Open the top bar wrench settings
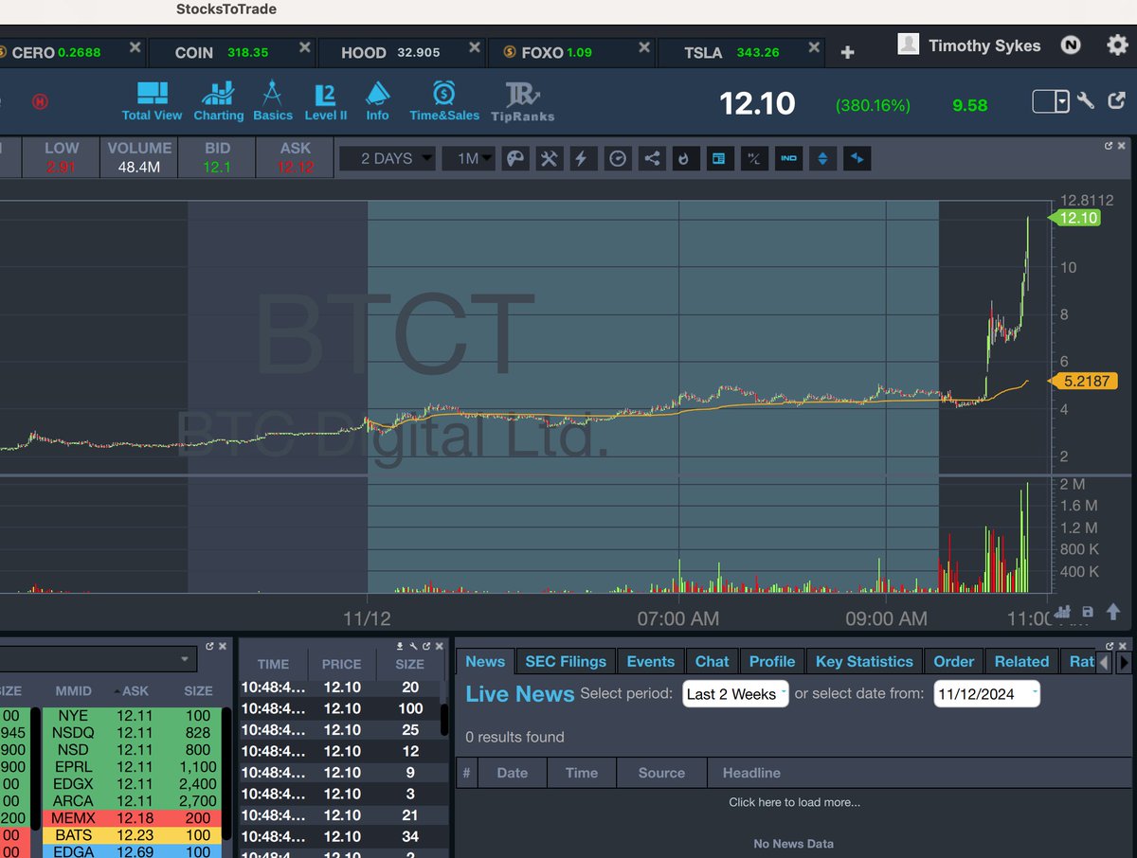The height and width of the screenshot is (858, 1137). tap(1087, 99)
